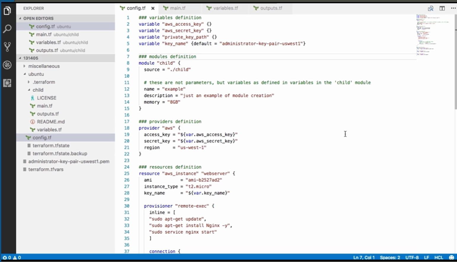Open the editor More Actions ellipsis menu

point(453,8)
